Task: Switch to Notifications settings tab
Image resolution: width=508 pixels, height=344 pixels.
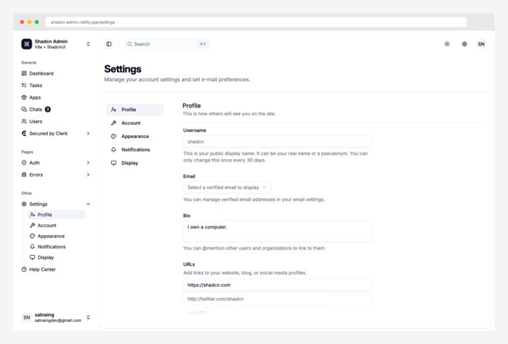Action: pyautogui.click(x=135, y=150)
